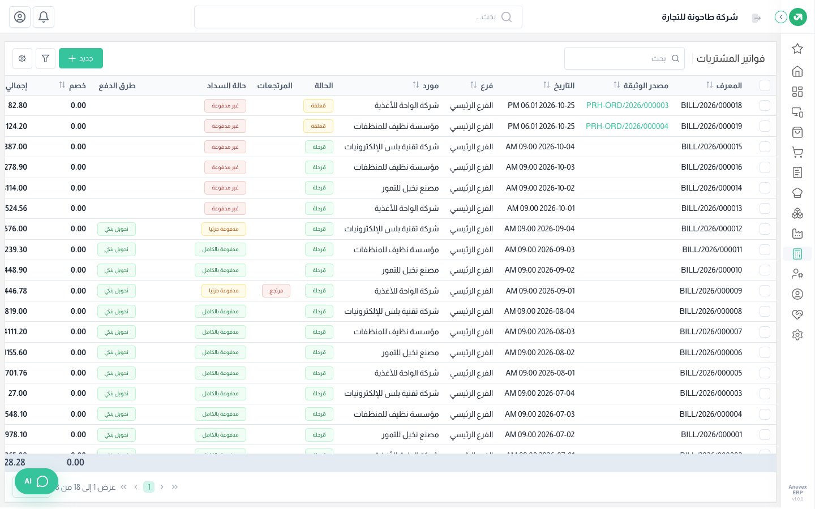Screen dimensions: 815x509
Task: Sort by the فرع column sort icon
Action: (x=474, y=85)
